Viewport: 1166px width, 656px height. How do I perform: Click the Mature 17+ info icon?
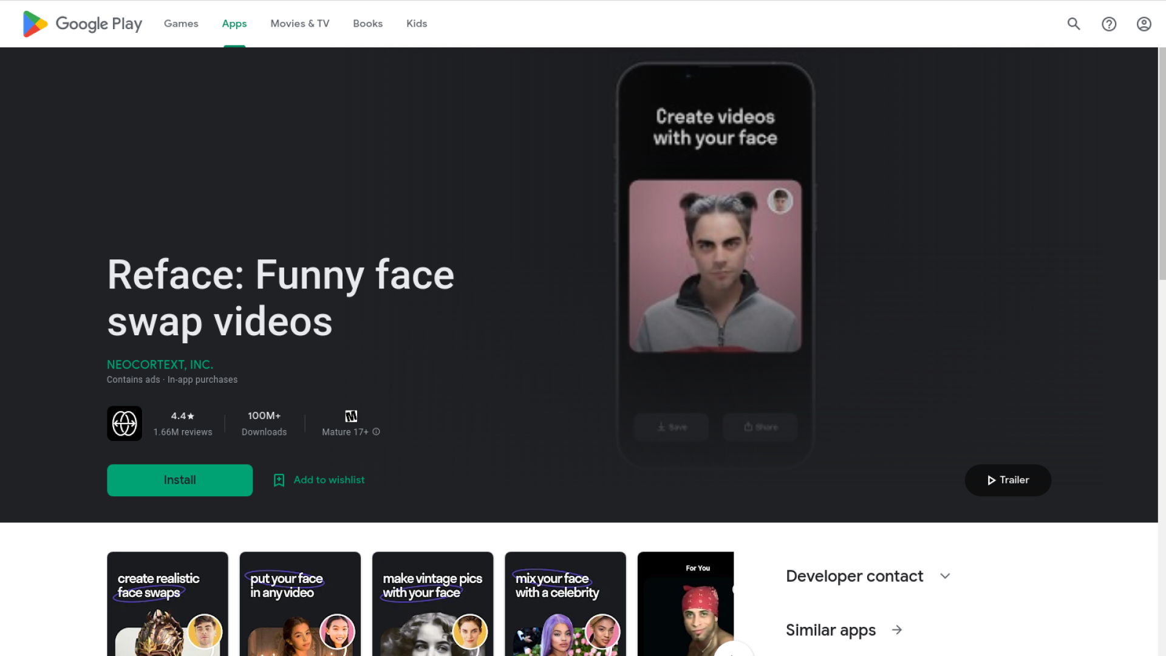[377, 432]
